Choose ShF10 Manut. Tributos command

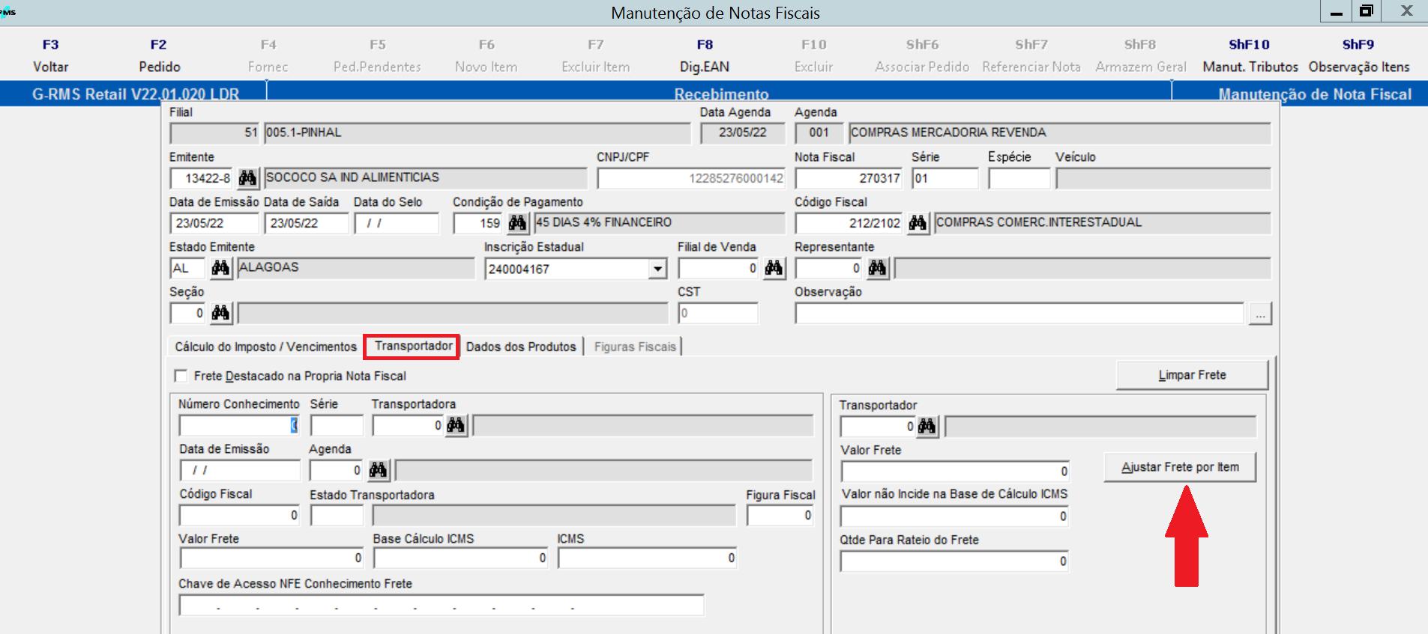point(1250,55)
